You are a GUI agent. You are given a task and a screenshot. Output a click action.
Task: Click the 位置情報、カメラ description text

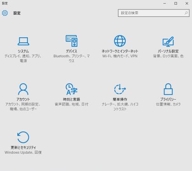(x=168, y=104)
